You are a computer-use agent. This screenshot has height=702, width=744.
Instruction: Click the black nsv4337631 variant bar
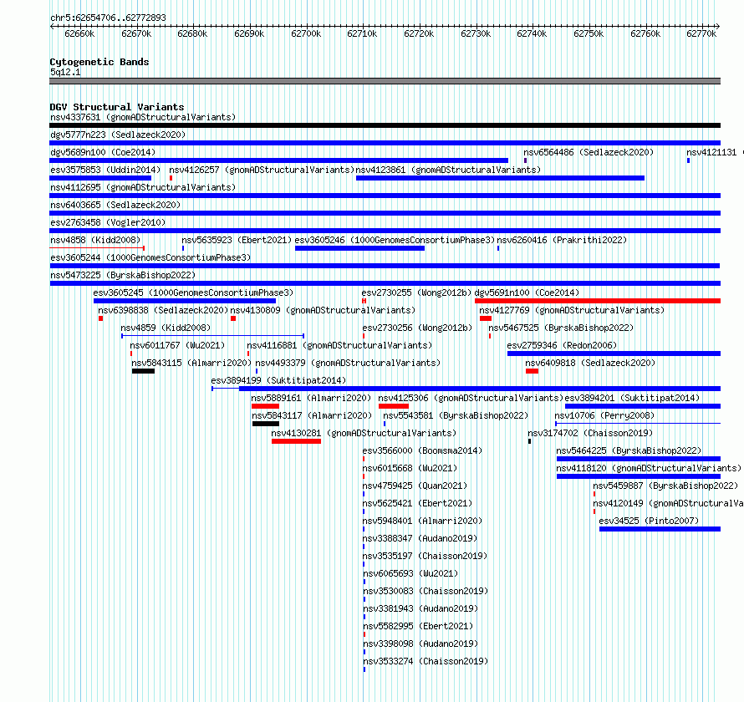point(385,125)
